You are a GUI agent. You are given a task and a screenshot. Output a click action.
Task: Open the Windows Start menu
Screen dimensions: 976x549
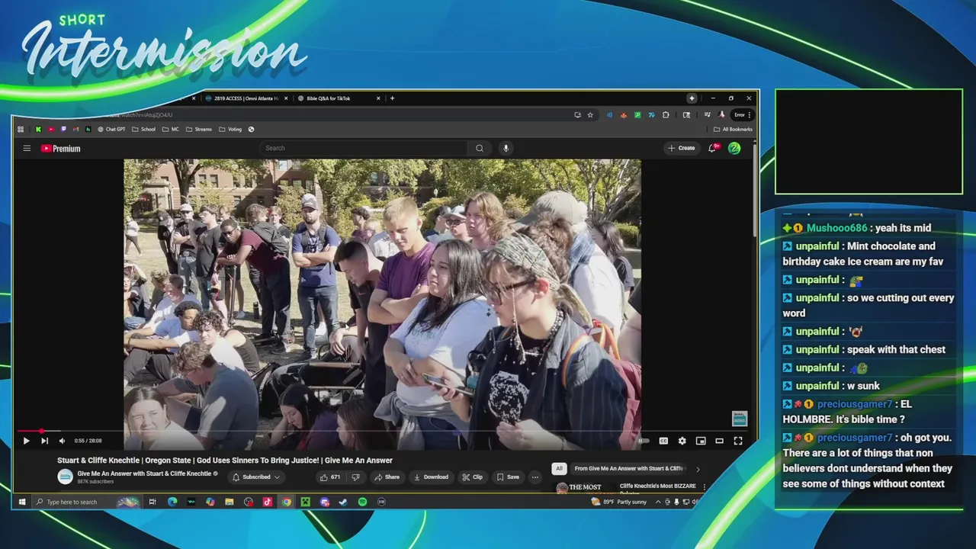click(x=21, y=502)
